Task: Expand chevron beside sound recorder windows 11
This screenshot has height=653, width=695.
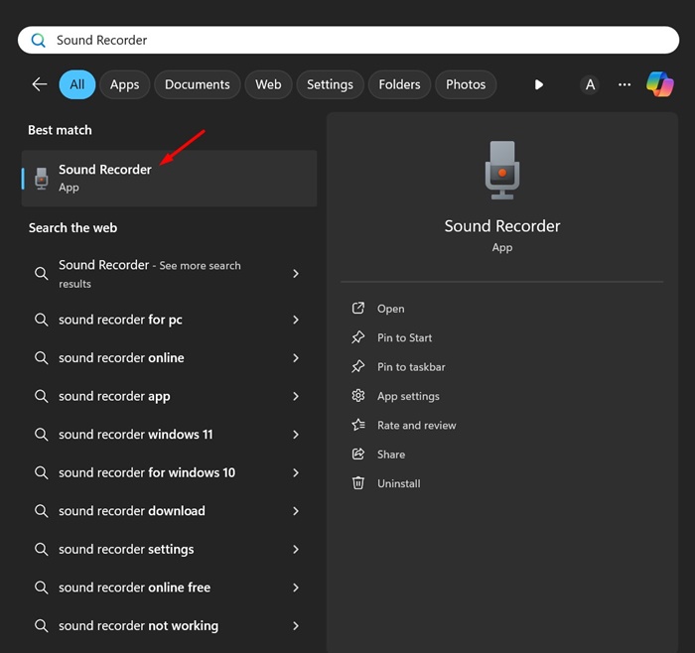Action: (x=296, y=434)
